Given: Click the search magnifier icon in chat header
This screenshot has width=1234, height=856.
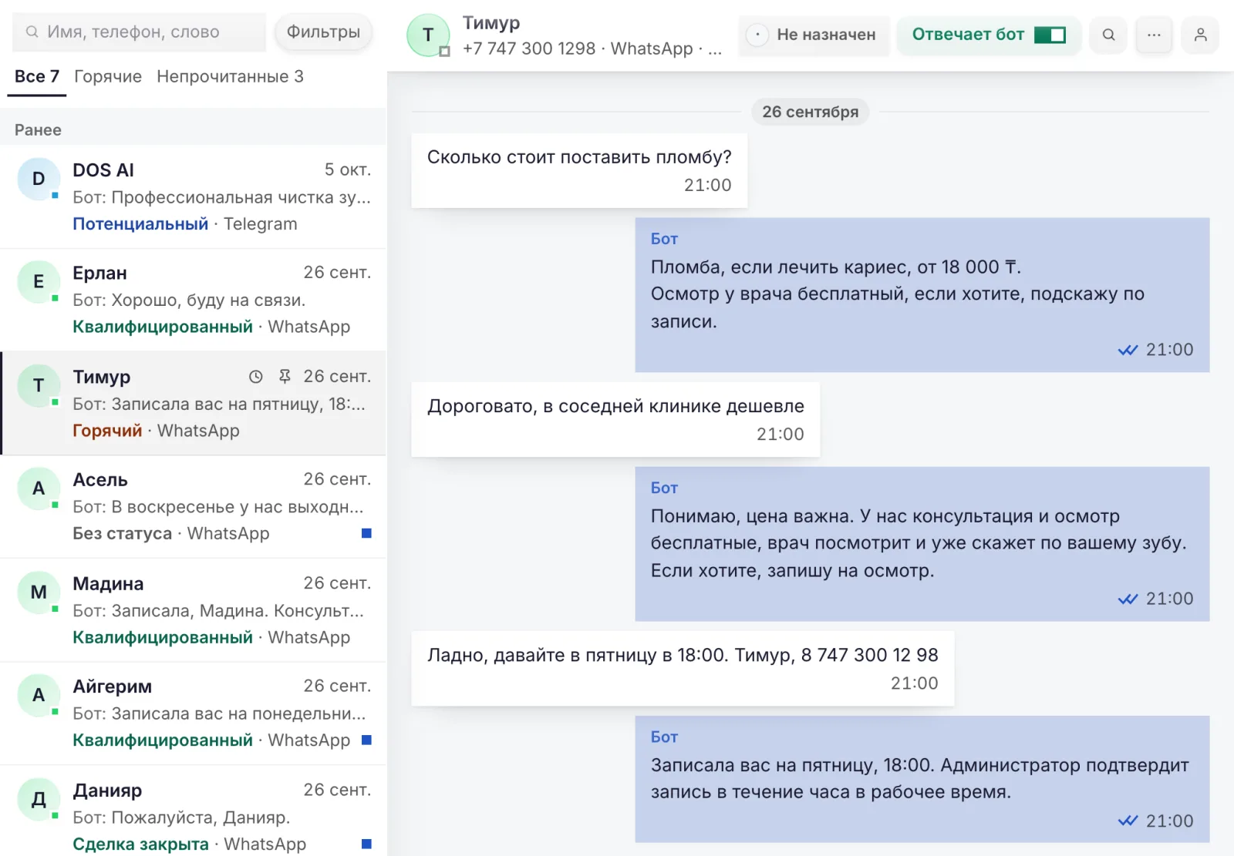Looking at the screenshot, I should 1108,35.
